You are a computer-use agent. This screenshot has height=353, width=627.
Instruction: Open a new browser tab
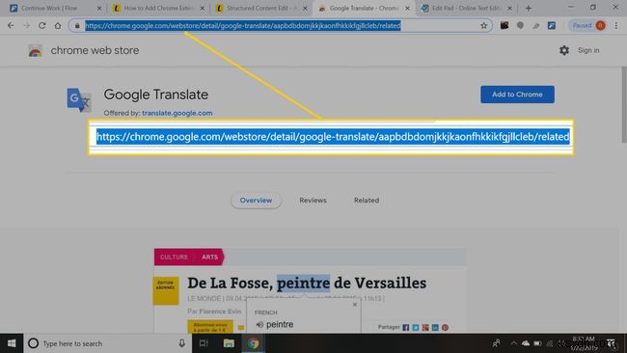click(529, 8)
